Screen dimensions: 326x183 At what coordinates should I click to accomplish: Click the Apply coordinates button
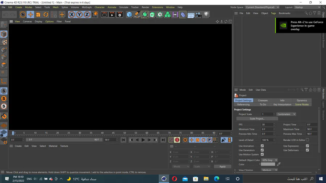click(x=222, y=166)
